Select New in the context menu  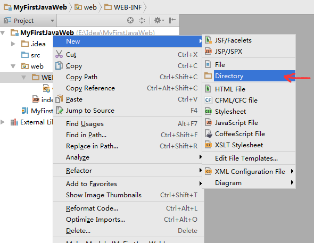pyautogui.click(x=128, y=41)
